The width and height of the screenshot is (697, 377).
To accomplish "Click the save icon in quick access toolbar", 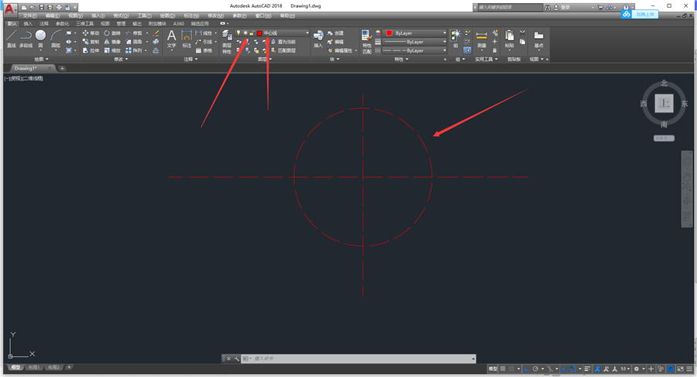I will click(41, 8).
